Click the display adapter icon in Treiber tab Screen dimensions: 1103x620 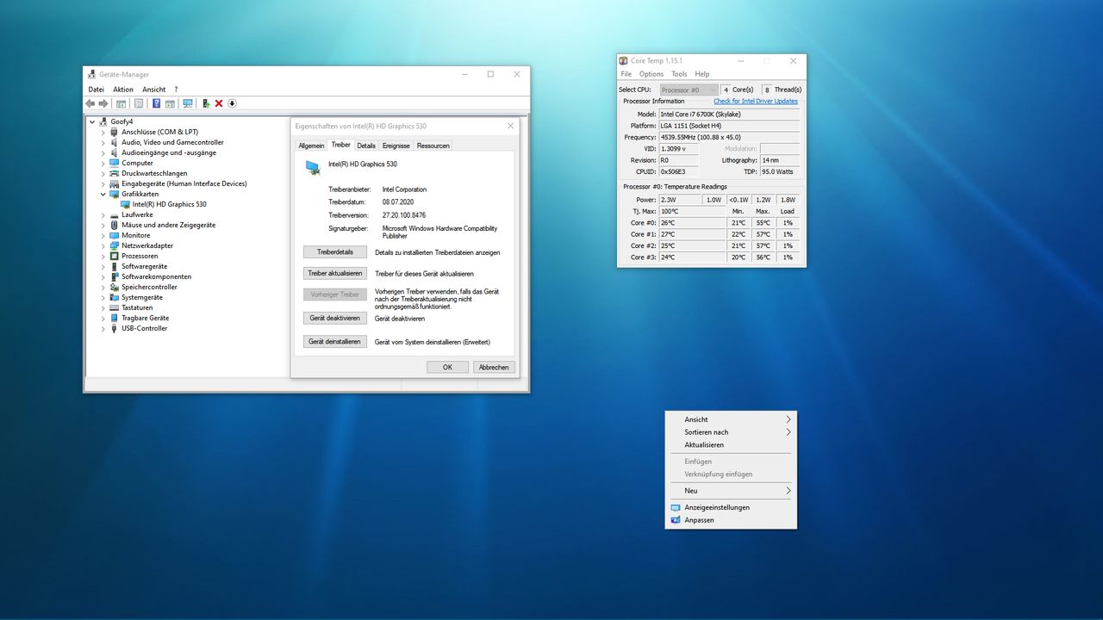pos(312,167)
